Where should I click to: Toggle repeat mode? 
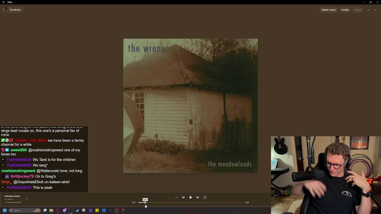(204, 197)
